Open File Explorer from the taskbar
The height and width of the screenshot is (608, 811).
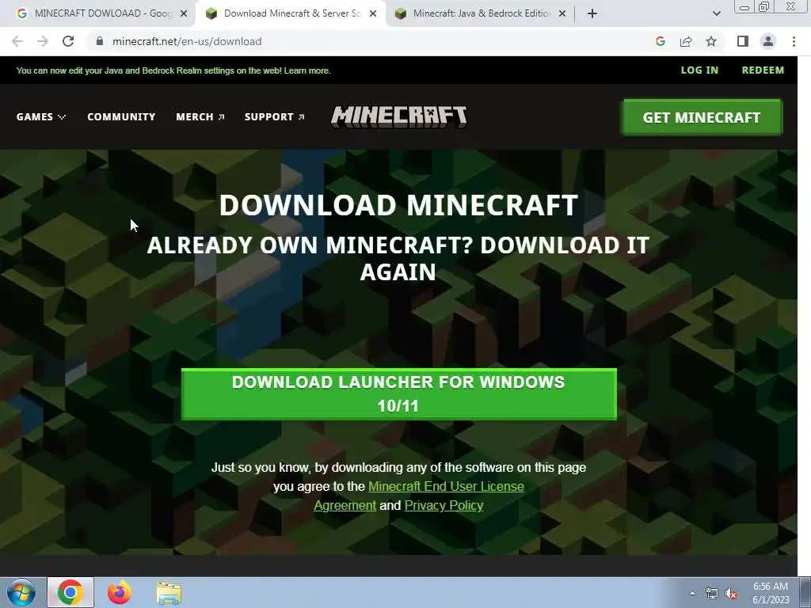coord(169,593)
